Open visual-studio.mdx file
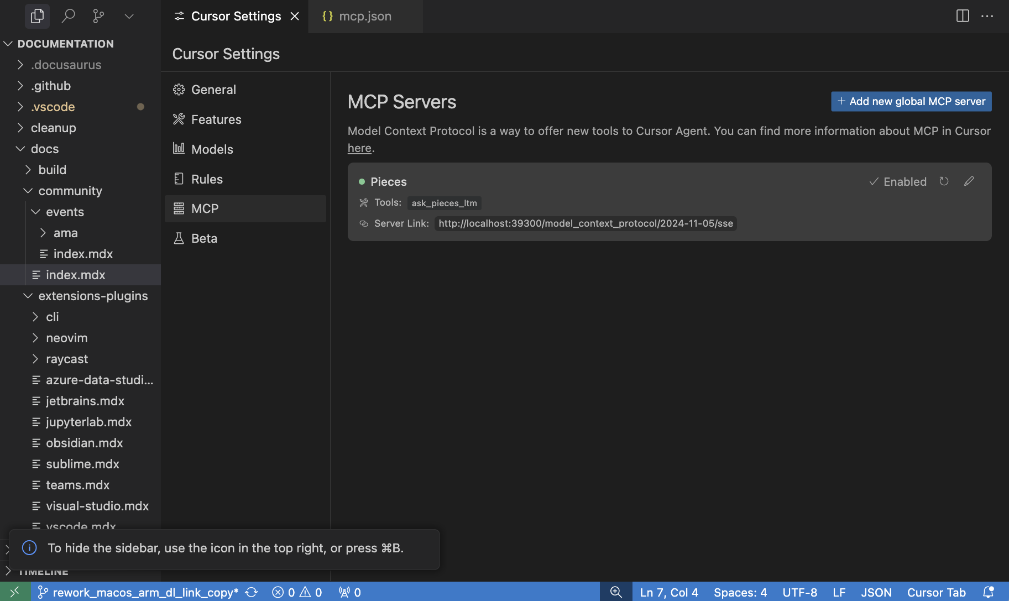Screen dimensions: 1009x601 pyautogui.click(x=80, y=506)
